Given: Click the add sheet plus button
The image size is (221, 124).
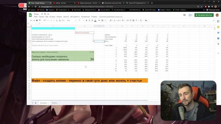Looking at the screenshot, I should [x=32, y=103].
